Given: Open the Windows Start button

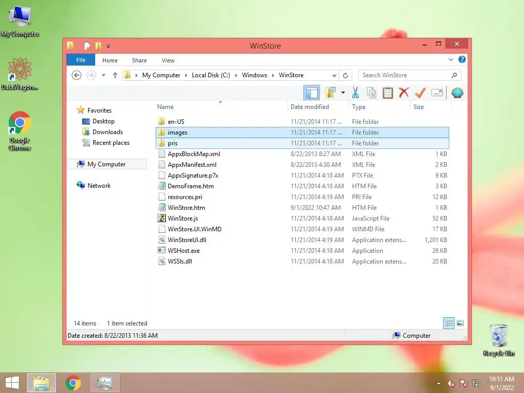Looking at the screenshot, I should [12, 383].
